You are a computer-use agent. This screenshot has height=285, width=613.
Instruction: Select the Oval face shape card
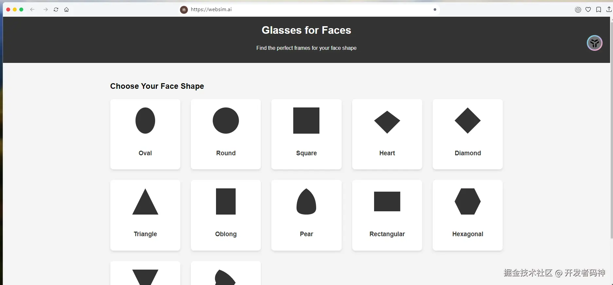coord(145,134)
